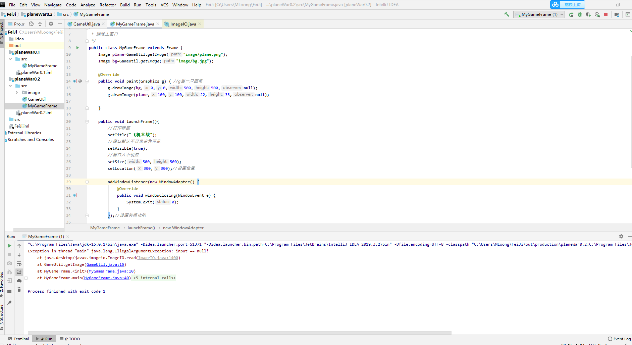Select GameUtil in the project tree
Image resolution: width=632 pixels, height=345 pixels.
pos(37,99)
